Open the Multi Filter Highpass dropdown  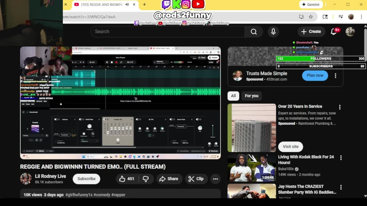tap(89, 141)
